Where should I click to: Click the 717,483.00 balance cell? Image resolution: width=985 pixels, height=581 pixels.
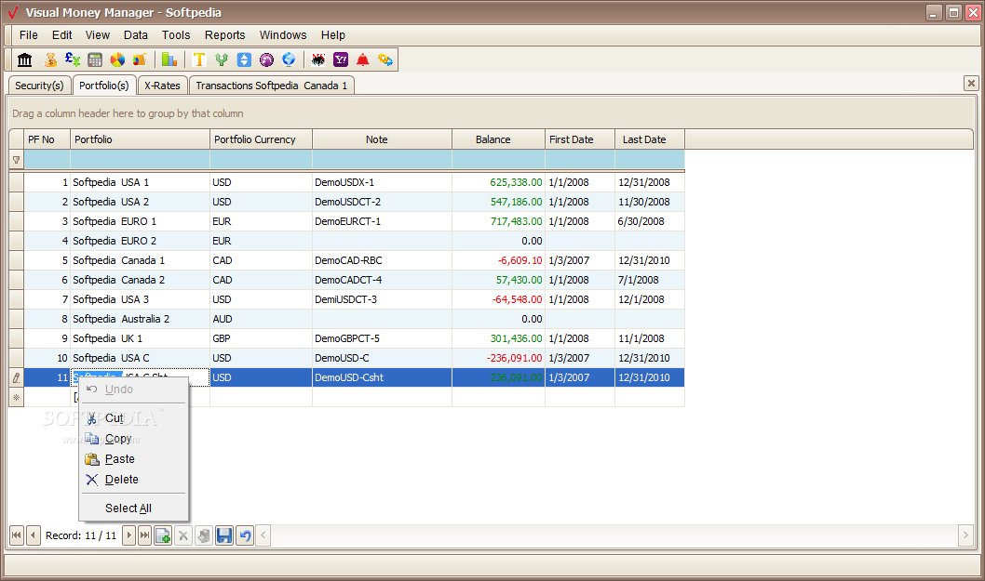point(498,221)
